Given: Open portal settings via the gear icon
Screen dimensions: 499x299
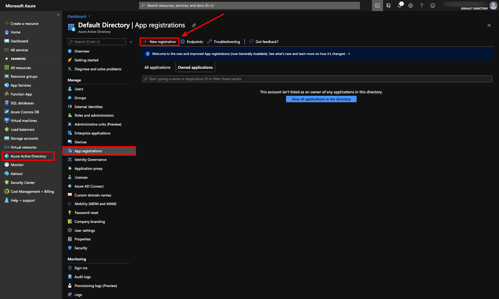Looking at the screenshot, I should 410,6.
